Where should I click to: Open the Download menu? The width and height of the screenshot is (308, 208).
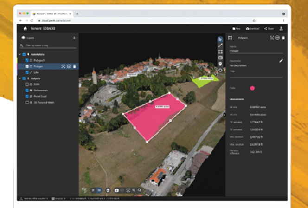(x=252, y=28)
